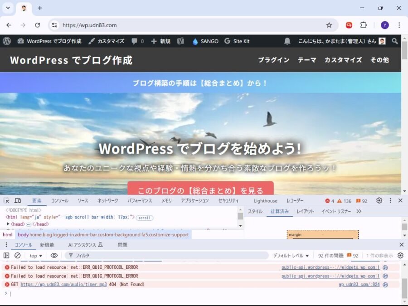
Task: Open DevTools settings gear
Action: 379,200
